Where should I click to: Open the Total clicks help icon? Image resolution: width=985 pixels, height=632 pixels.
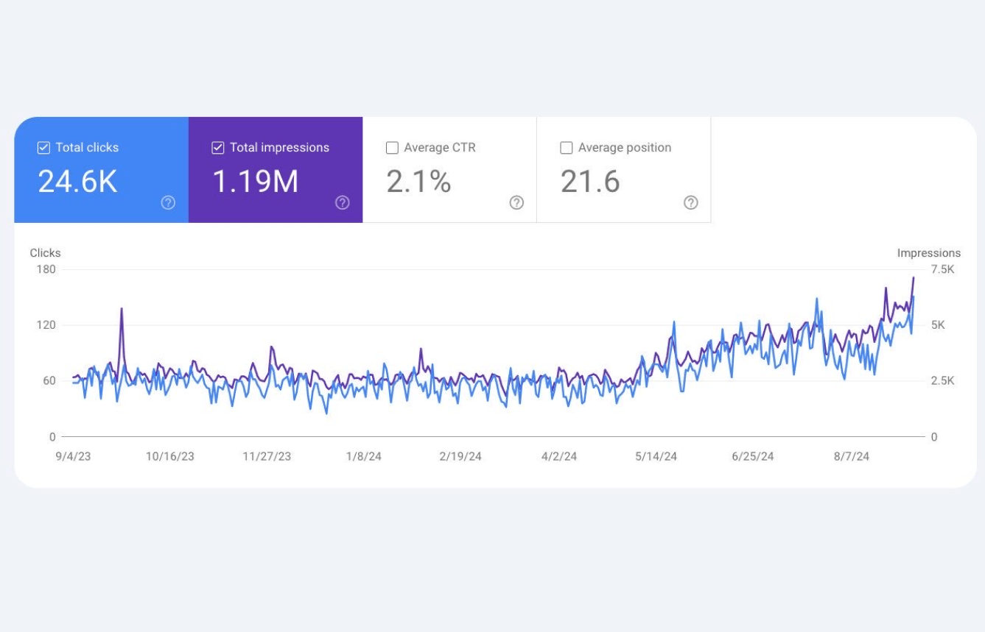click(x=167, y=202)
